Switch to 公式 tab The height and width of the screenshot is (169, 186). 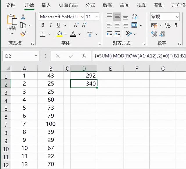click(90, 5)
